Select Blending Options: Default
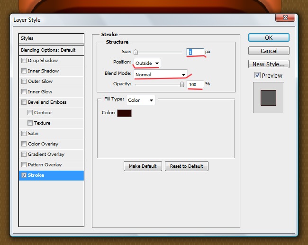This screenshot has height=245, width=308. [48, 50]
